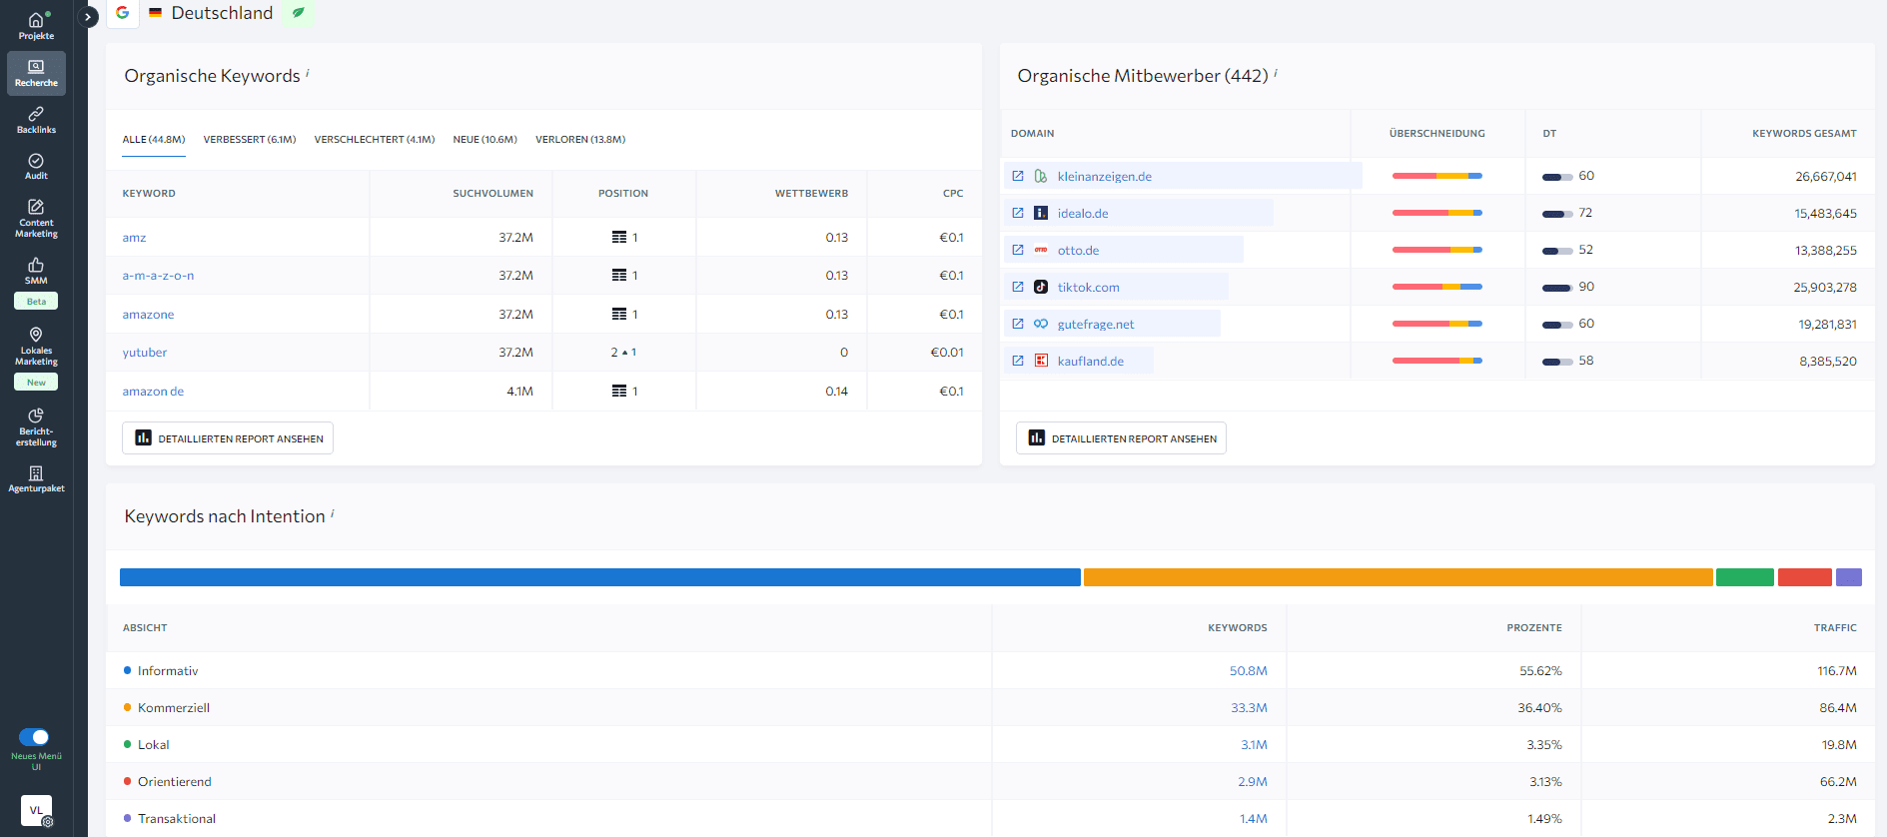The width and height of the screenshot is (1887, 837).
Task: Open kleinanzeigen.de external link icon
Action: pyautogui.click(x=1018, y=176)
